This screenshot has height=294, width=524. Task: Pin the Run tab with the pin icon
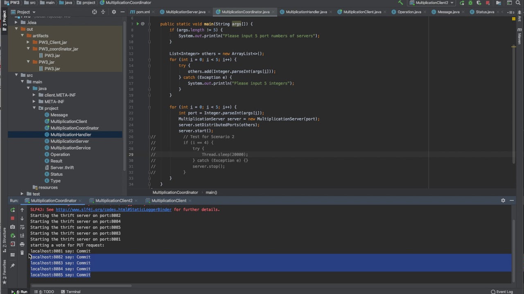point(13,266)
